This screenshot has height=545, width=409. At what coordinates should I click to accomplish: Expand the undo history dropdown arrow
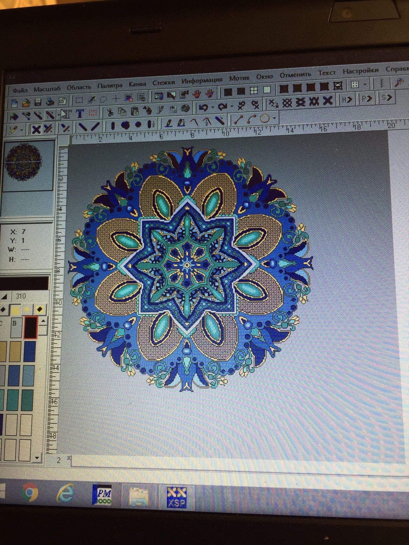(212, 107)
